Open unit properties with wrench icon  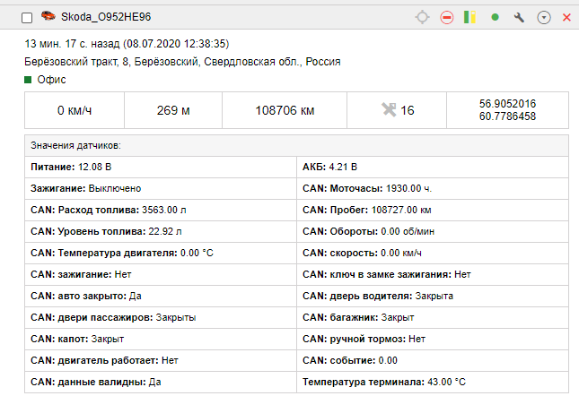[519, 18]
